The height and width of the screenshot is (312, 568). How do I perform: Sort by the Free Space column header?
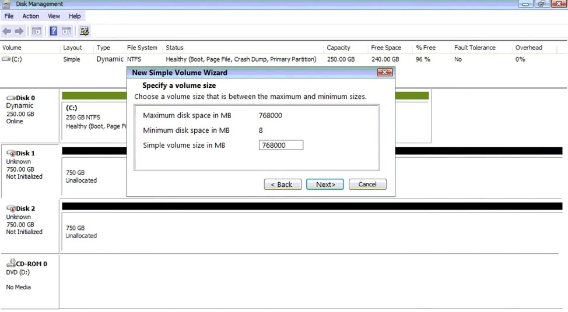385,48
